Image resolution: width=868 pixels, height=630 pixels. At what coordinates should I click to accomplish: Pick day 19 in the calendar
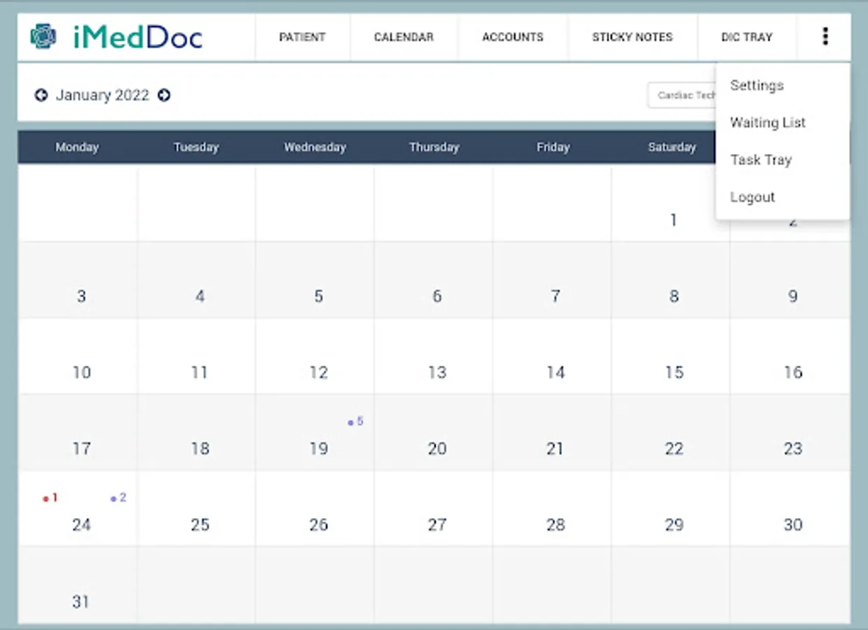pos(315,433)
